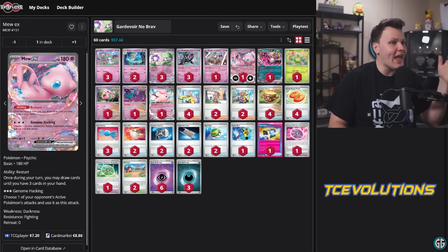This screenshot has width=448, height=252.
Task: Click the Playtest button
Action: coord(300,26)
